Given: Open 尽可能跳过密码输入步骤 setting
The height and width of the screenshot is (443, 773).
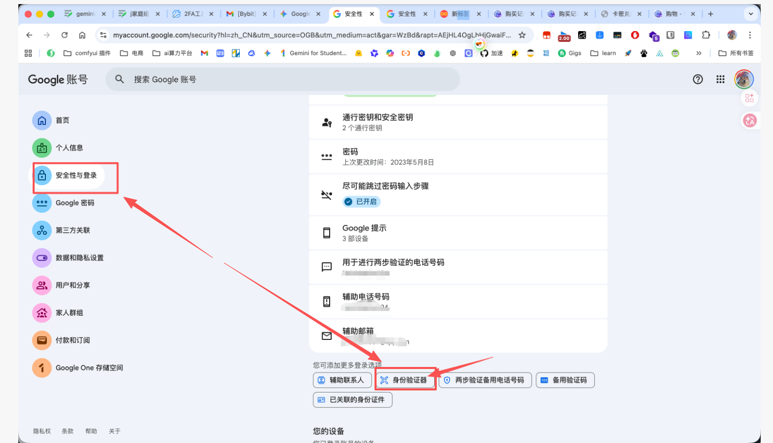Looking at the screenshot, I should point(458,194).
